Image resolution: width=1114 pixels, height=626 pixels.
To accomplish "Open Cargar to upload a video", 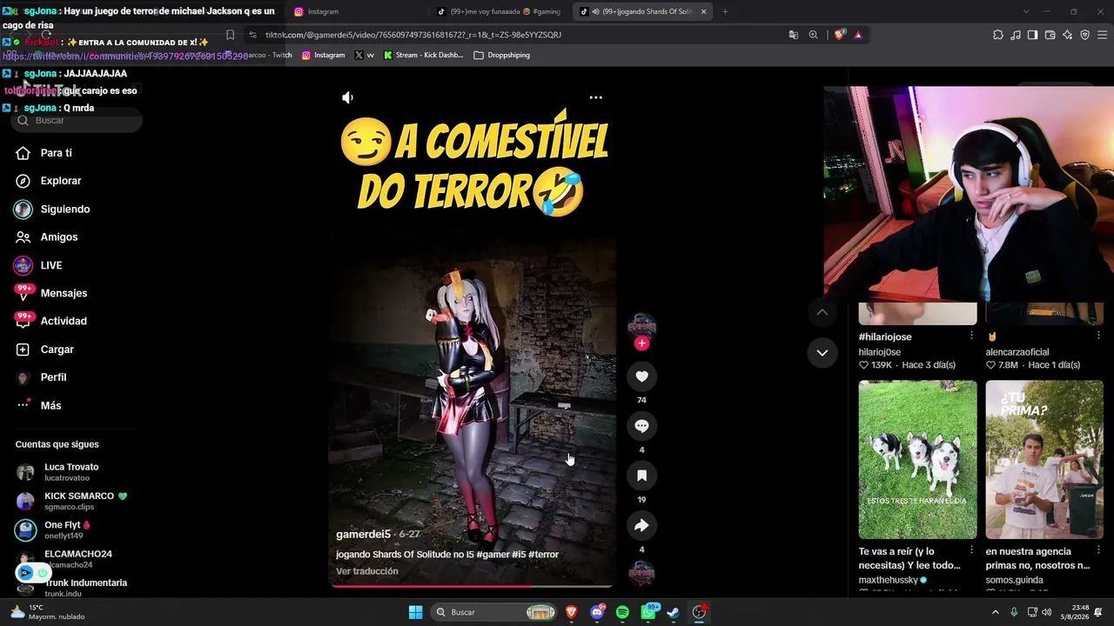I will click(57, 350).
